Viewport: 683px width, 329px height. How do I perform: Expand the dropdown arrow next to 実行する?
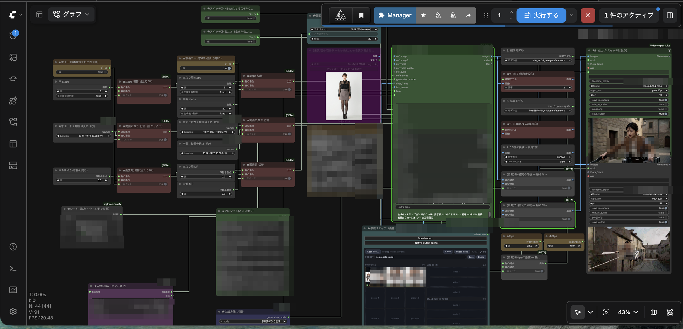click(x=571, y=15)
